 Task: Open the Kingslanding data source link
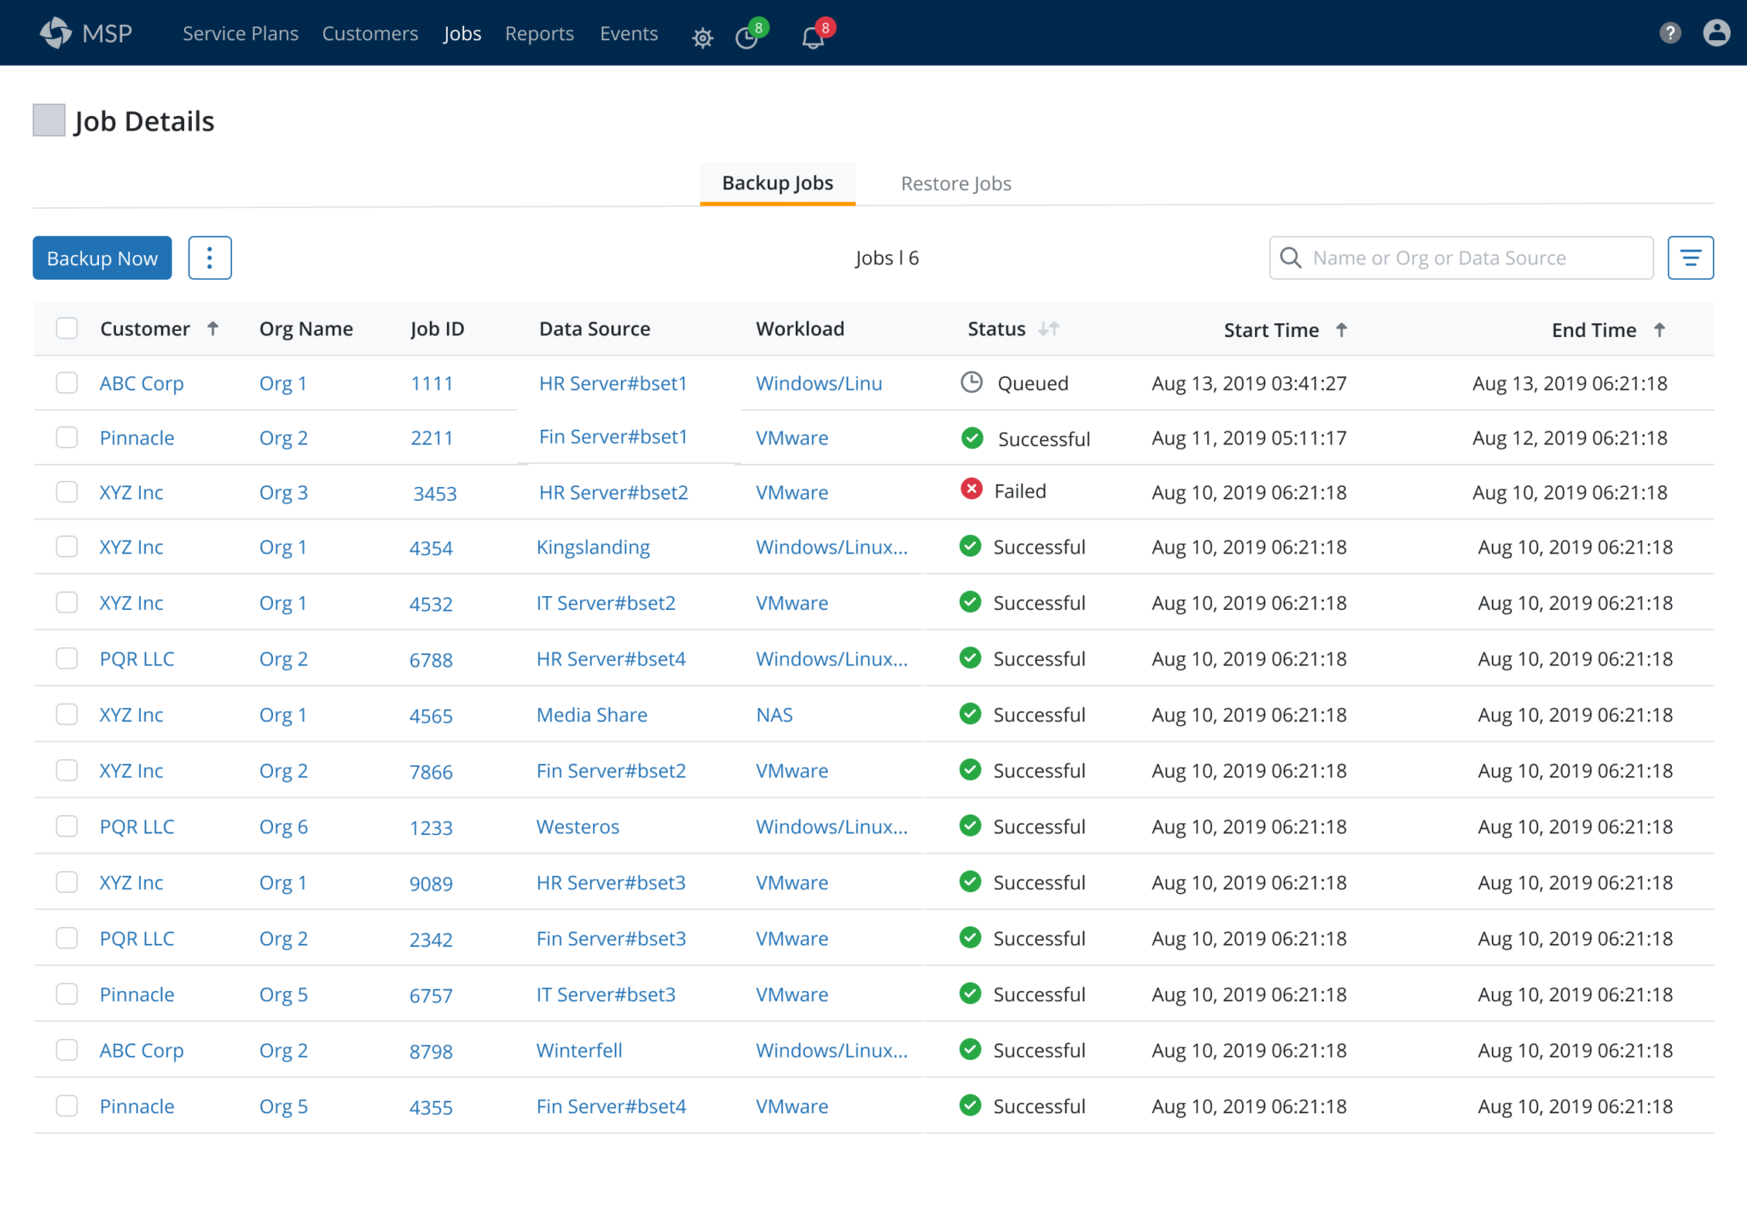tap(593, 547)
